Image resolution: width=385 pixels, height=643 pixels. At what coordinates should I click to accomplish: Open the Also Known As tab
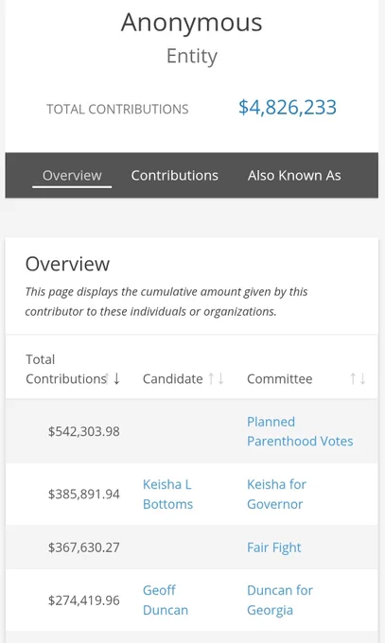click(x=294, y=176)
